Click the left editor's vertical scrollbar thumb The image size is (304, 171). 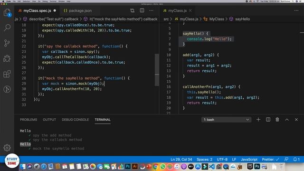pos(157,70)
